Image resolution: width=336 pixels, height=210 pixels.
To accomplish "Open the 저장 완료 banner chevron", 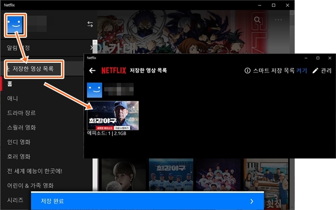I will coord(252,201).
